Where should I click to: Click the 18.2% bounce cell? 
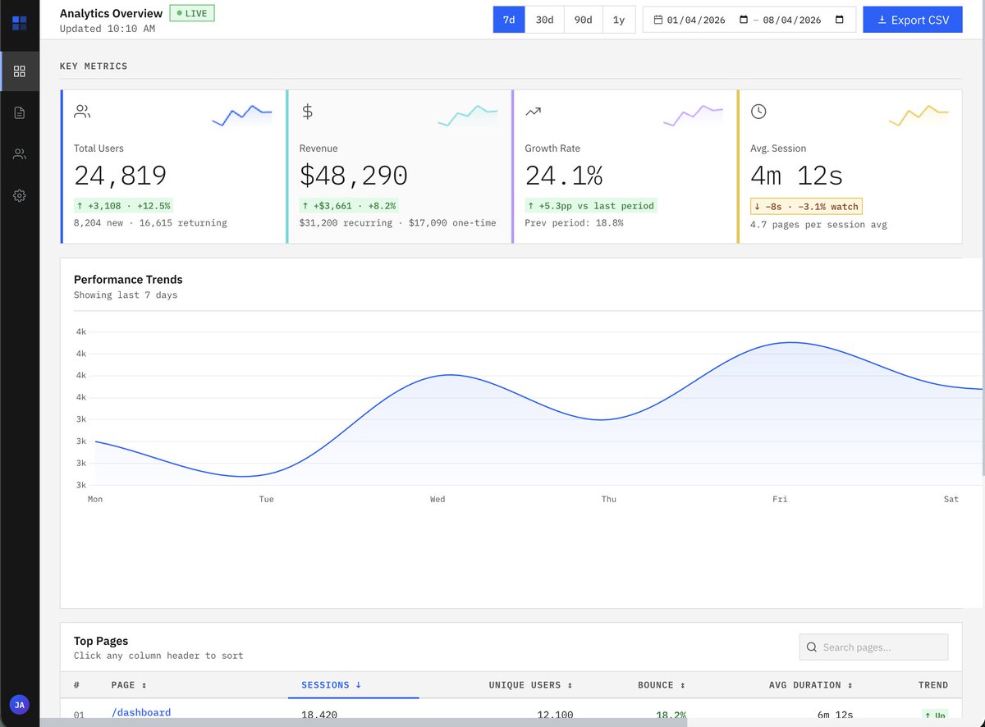click(671, 716)
